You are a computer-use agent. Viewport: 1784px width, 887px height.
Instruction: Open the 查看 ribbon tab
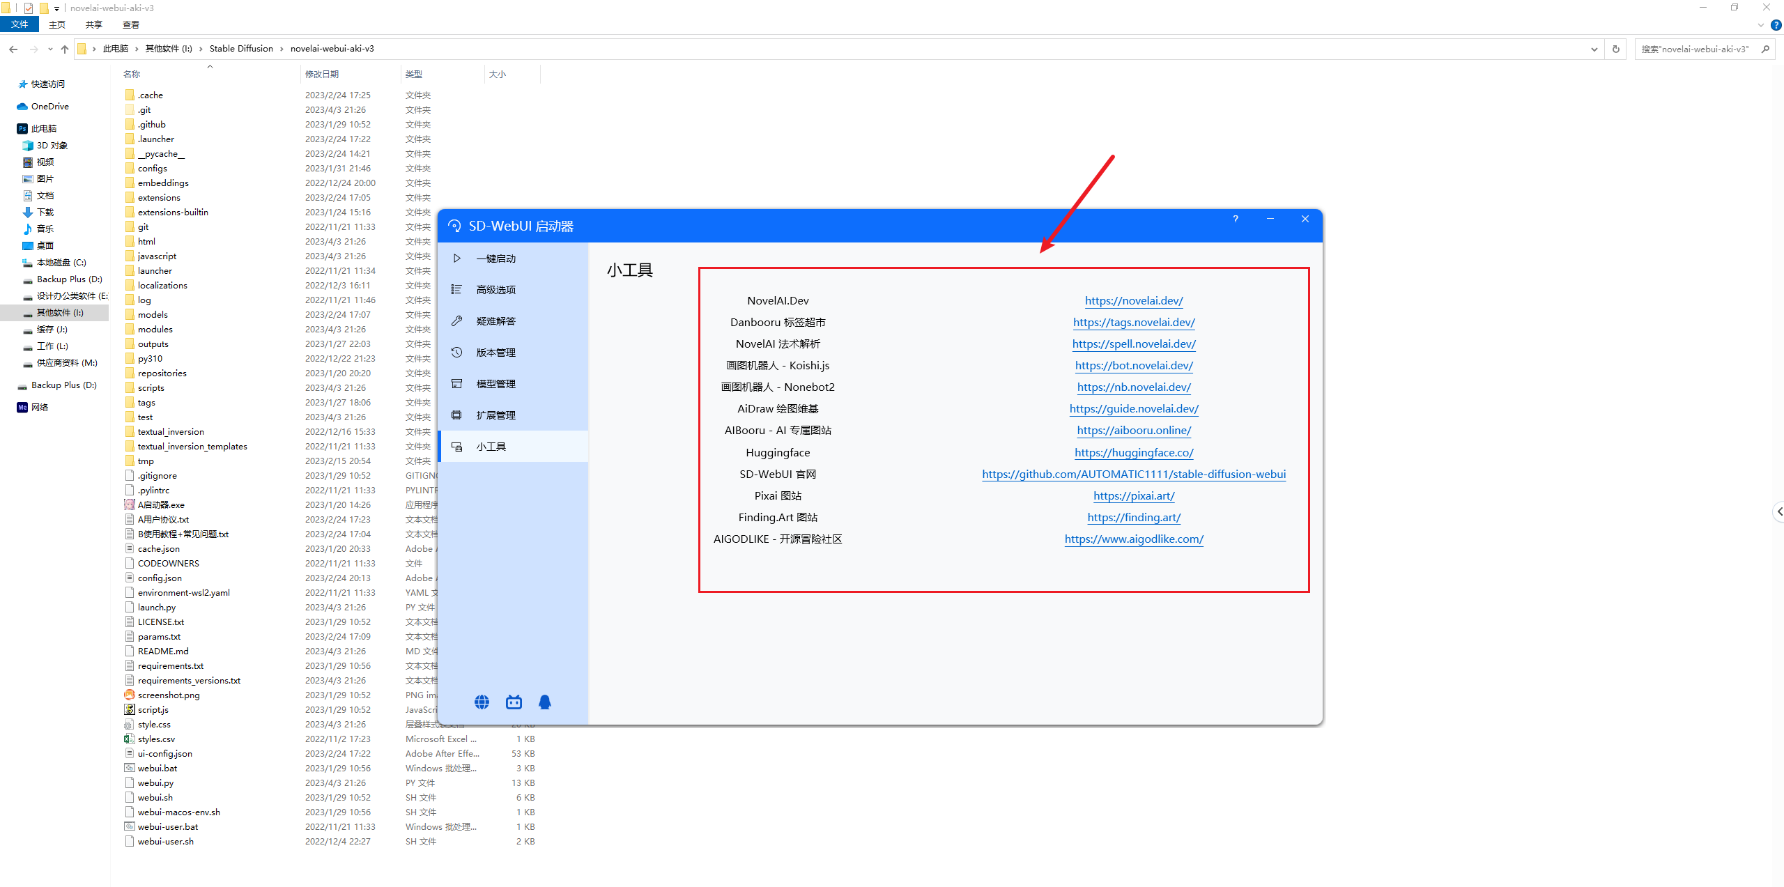(131, 24)
